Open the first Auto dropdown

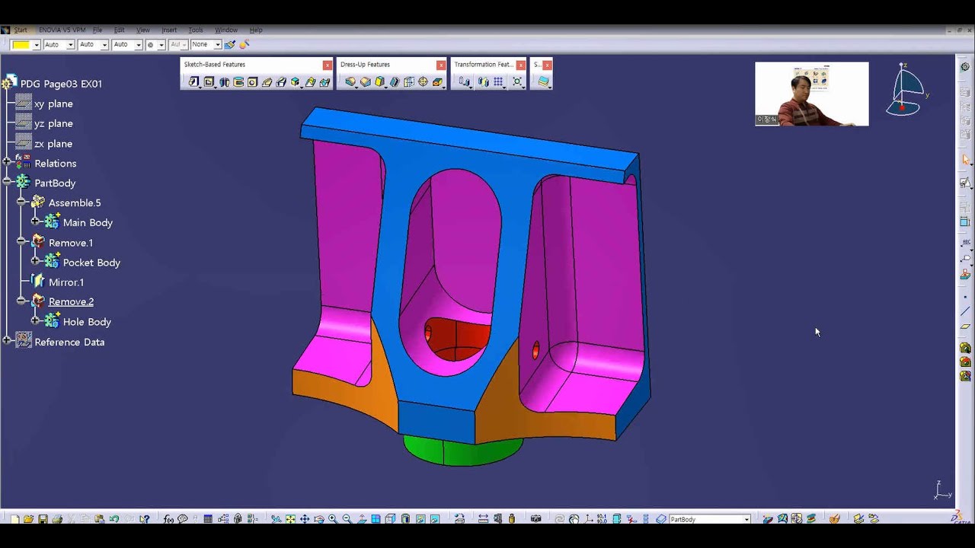(x=70, y=45)
